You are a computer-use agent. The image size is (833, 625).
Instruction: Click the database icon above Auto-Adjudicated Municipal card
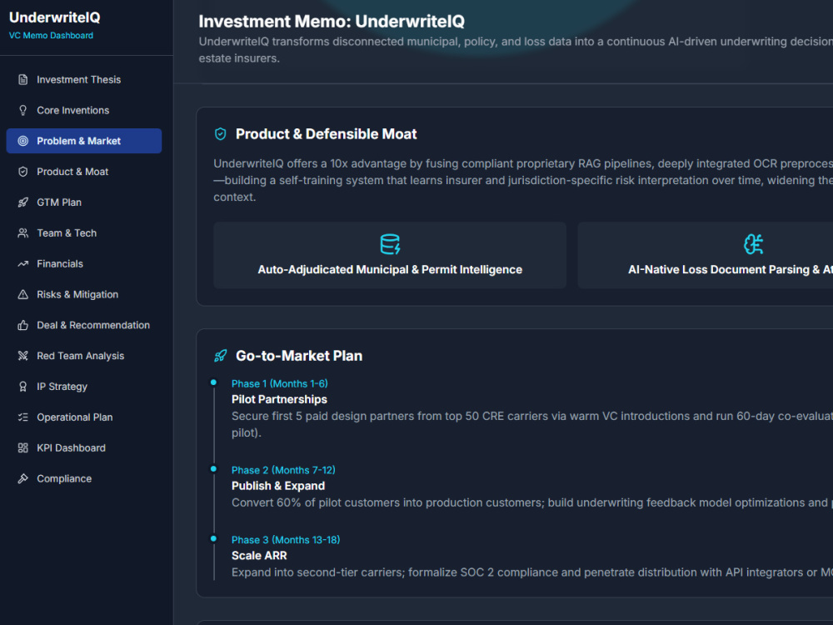390,244
